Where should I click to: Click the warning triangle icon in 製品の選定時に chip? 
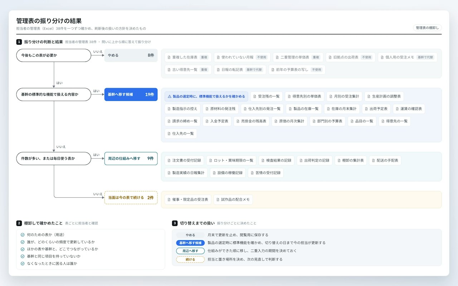tap(170, 97)
